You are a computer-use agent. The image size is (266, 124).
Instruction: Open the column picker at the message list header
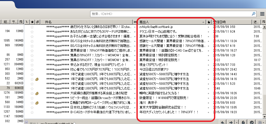point(264,22)
